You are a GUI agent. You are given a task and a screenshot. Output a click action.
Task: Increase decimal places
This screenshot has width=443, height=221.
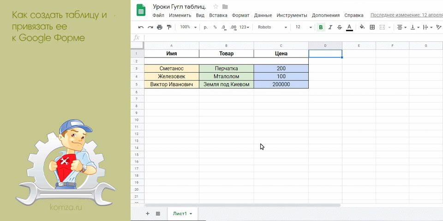tap(233, 27)
